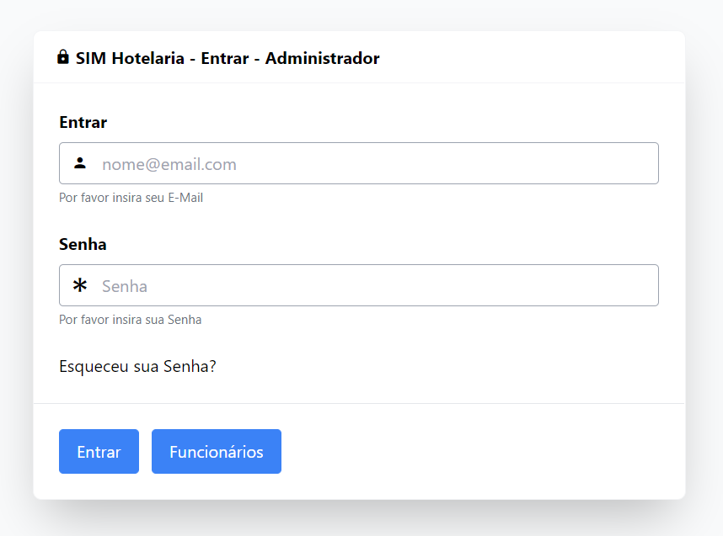
Task: Click the word 'Entrar' in the header title
Action: click(224, 58)
